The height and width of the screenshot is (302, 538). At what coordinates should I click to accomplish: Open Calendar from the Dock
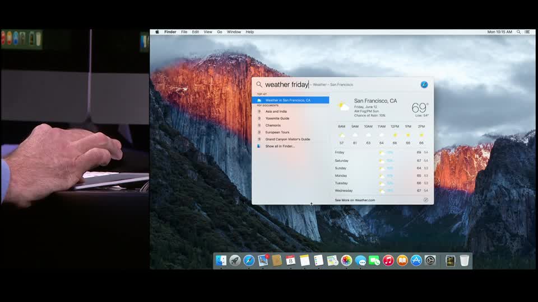tap(290, 261)
